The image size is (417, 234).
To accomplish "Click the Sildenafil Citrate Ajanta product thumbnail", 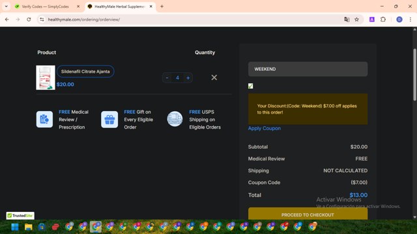I will (46, 77).
